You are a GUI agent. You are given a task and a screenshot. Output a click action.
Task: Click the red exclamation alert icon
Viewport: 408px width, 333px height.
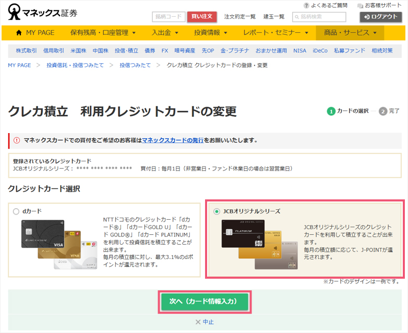click(x=17, y=140)
